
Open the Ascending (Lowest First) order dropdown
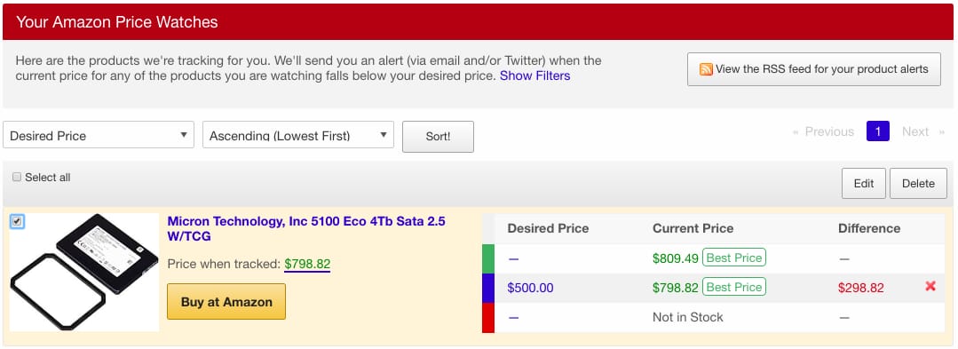[x=298, y=135]
